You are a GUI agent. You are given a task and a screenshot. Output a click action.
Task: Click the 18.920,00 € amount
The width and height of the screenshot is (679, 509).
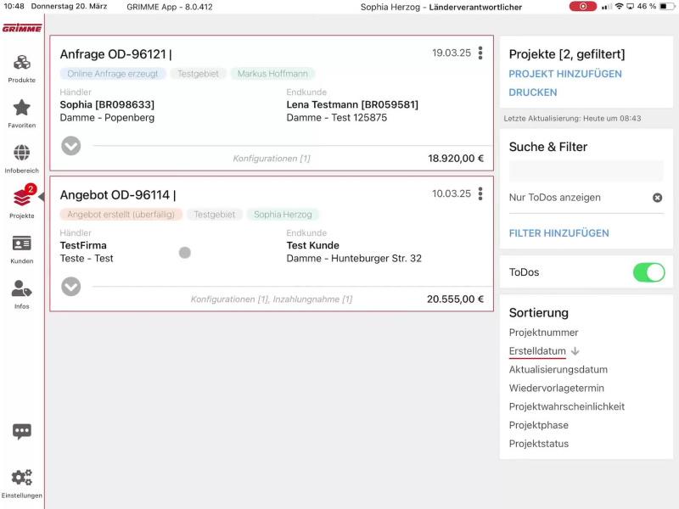pyautogui.click(x=456, y=159)
